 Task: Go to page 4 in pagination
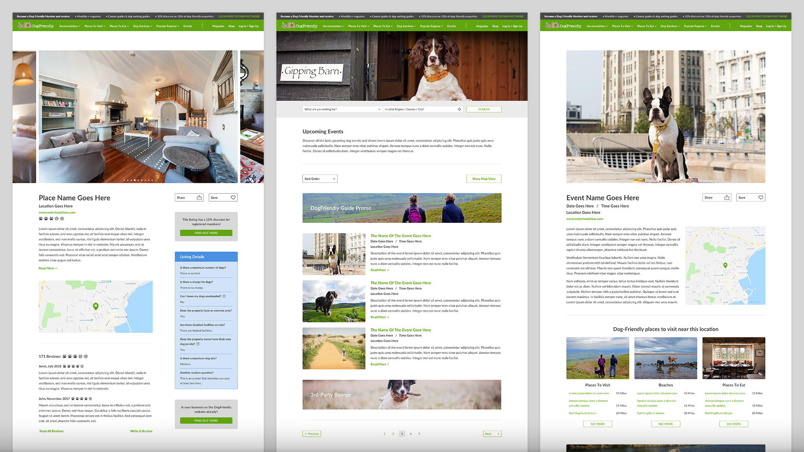[x=411, y=434]
